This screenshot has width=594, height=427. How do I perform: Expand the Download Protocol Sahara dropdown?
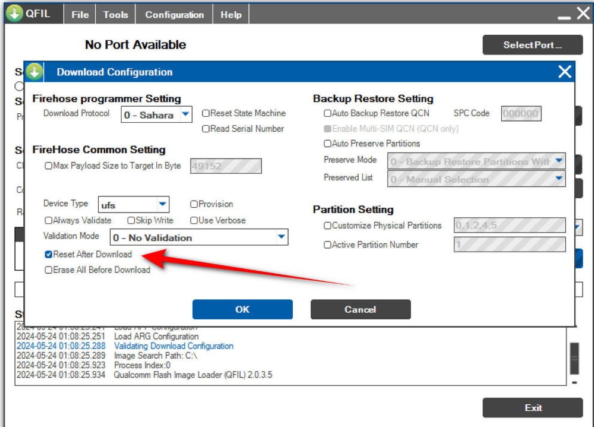pos(156,114)
